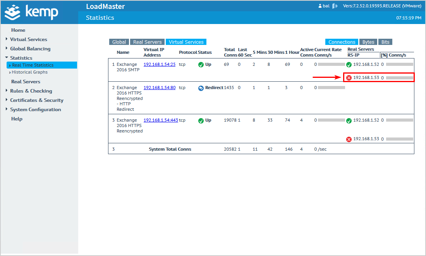426x256 pixels.
Task: Expand the Virtual Services menu arrow
Action: (x=7, y=39)
